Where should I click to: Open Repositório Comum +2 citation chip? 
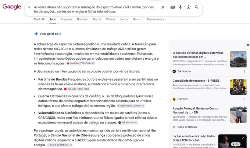tap(131, 106)
